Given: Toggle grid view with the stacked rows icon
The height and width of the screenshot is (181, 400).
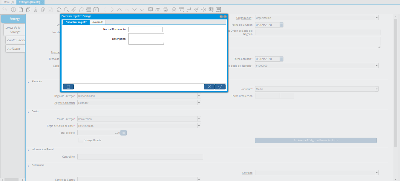Looking at the screenshot, I should tap(88, 10).
